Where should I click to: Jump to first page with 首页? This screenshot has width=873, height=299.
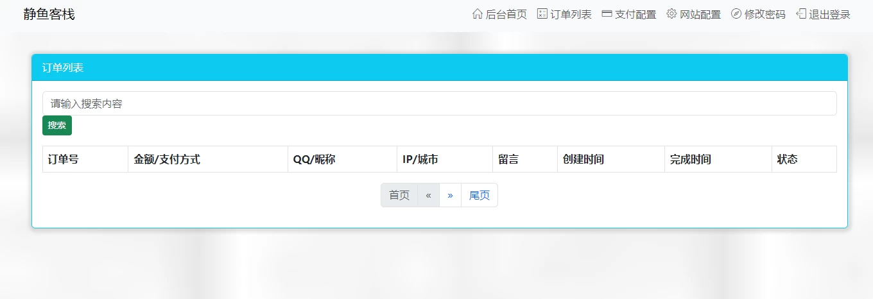point(399,195)
